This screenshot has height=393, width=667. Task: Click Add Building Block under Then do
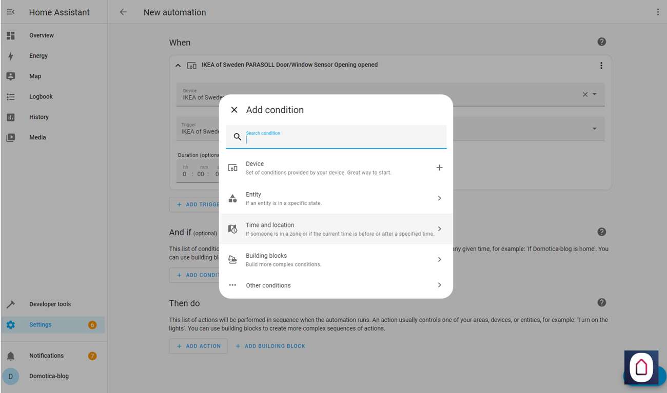270,346
